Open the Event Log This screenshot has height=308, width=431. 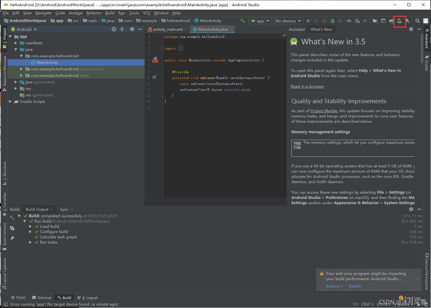[x=410, y=298]
